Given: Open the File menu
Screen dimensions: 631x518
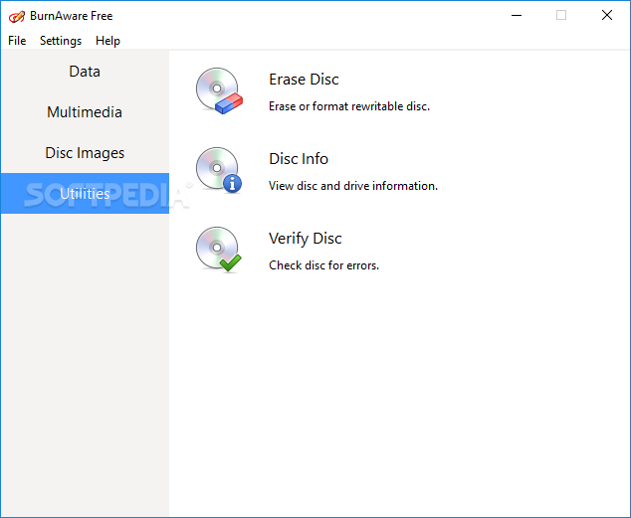Looking at the screenshot, I should click(17, 41).
